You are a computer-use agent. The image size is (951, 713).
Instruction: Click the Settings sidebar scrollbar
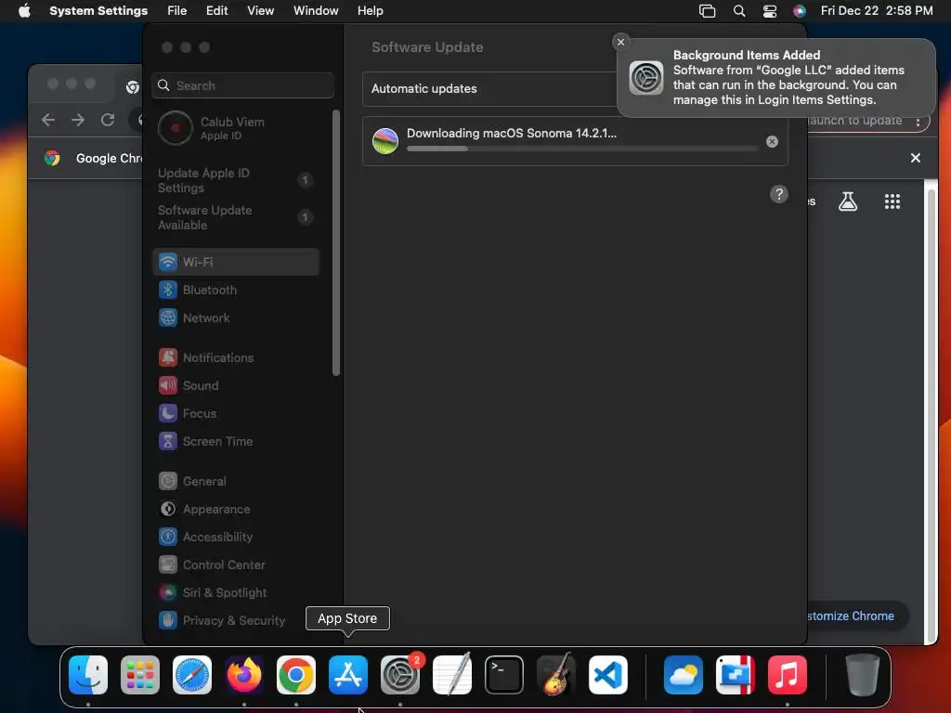pyautogui.click(x=336, y=242)
